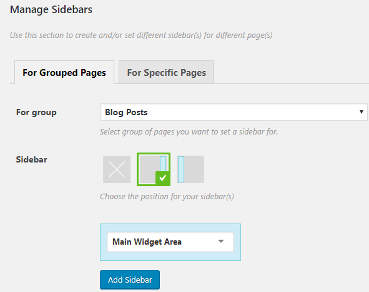This screenshot has height=292, width=369.
Task: Open the Main Widget Area select box
Action: [x=170, y=242]
